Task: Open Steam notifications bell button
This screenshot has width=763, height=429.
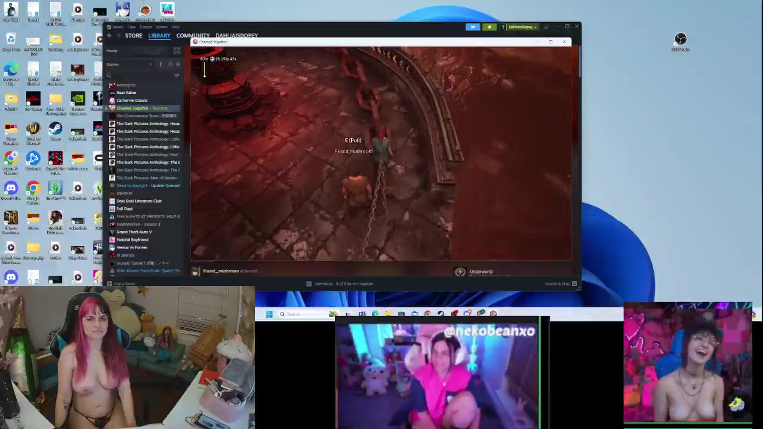Action: [489, 27]
